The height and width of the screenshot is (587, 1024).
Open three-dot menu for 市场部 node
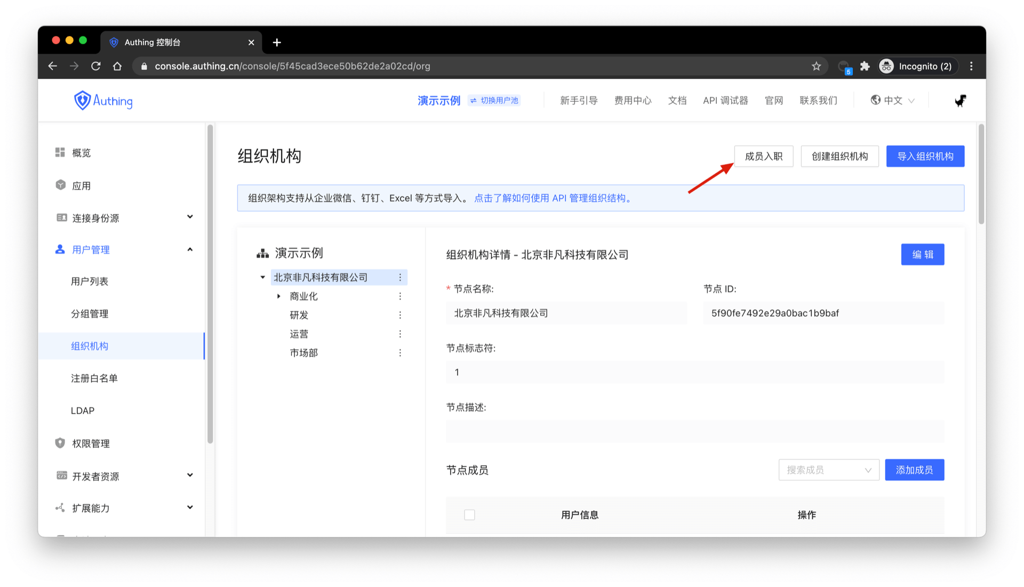pos(400,353)
